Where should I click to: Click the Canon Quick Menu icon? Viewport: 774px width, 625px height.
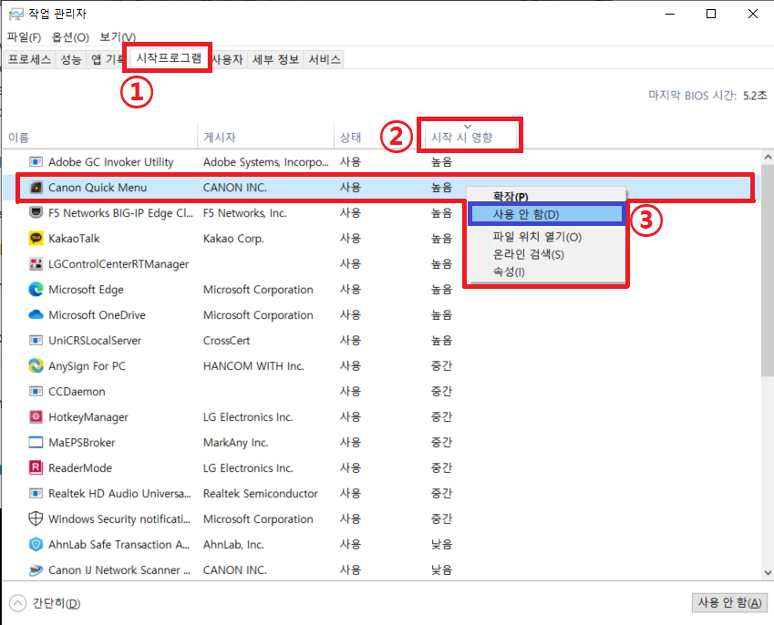(36, 188)
